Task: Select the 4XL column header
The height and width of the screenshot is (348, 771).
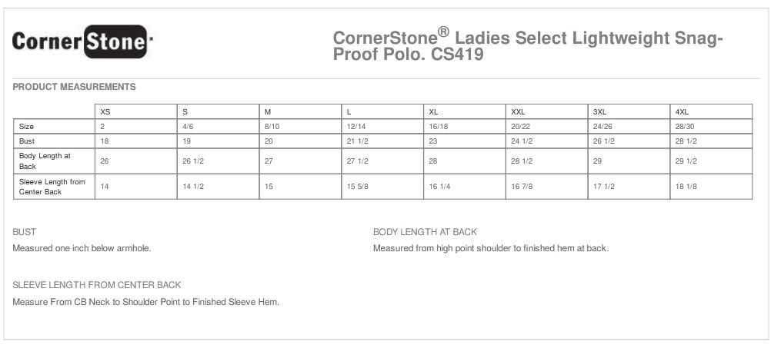Action: (682, 111)
